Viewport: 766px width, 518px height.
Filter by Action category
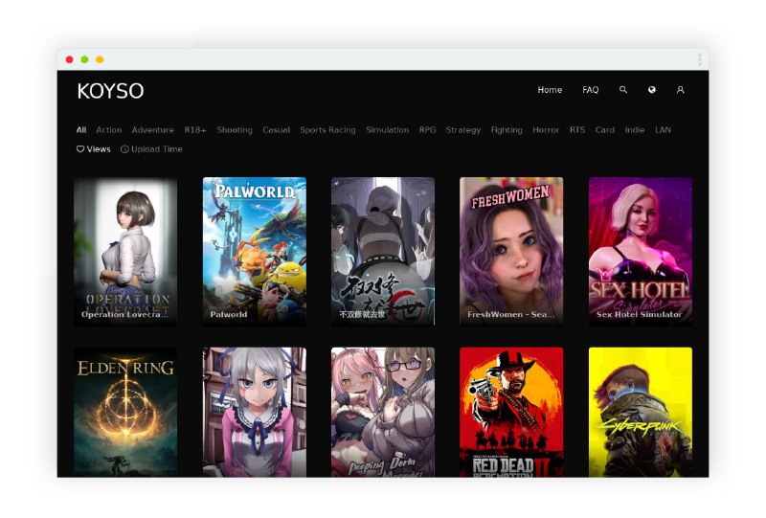(108, 130)
